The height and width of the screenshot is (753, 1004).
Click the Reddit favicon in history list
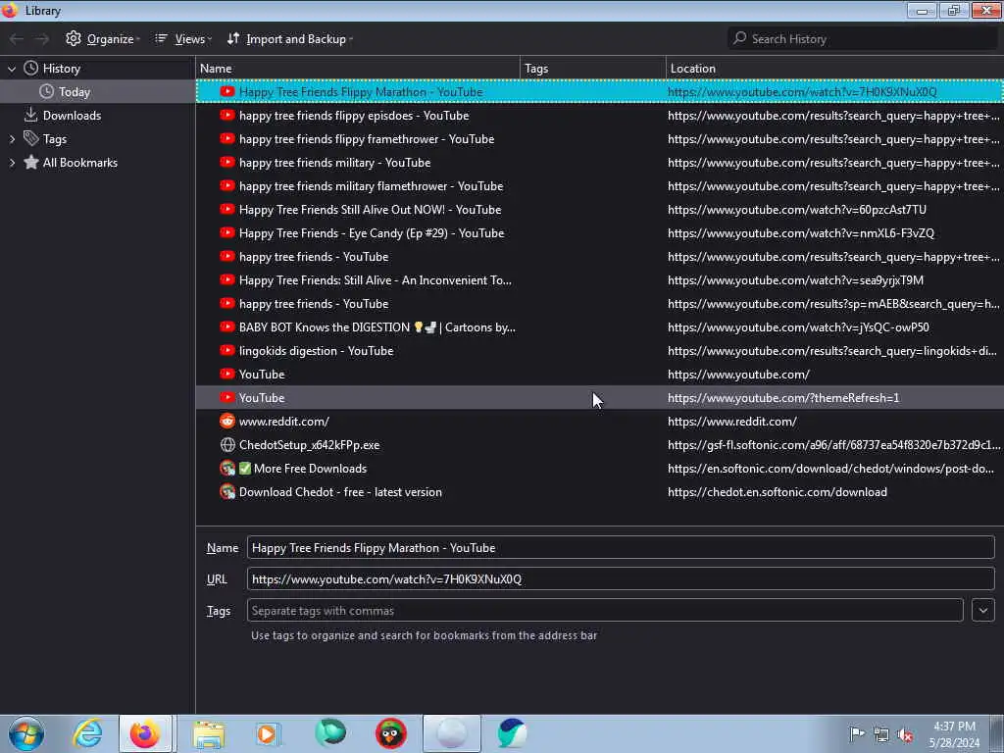pos(227,421)
